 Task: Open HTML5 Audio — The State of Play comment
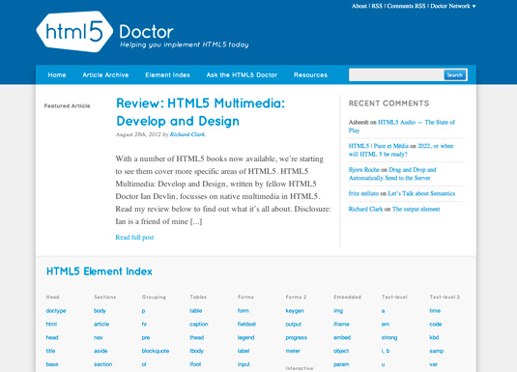[402, 126]
